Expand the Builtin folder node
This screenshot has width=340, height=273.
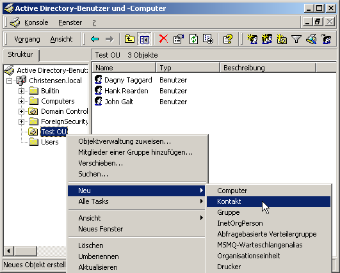[21, 91]
